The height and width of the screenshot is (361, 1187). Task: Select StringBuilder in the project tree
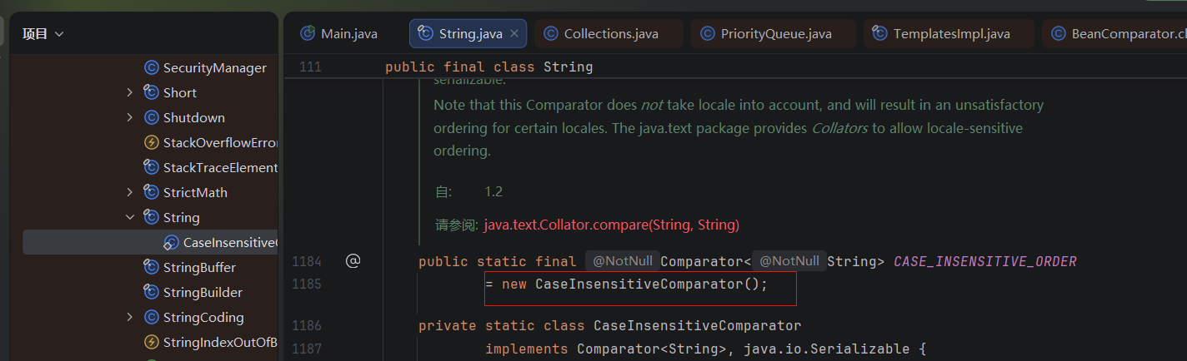coord(203,293)
